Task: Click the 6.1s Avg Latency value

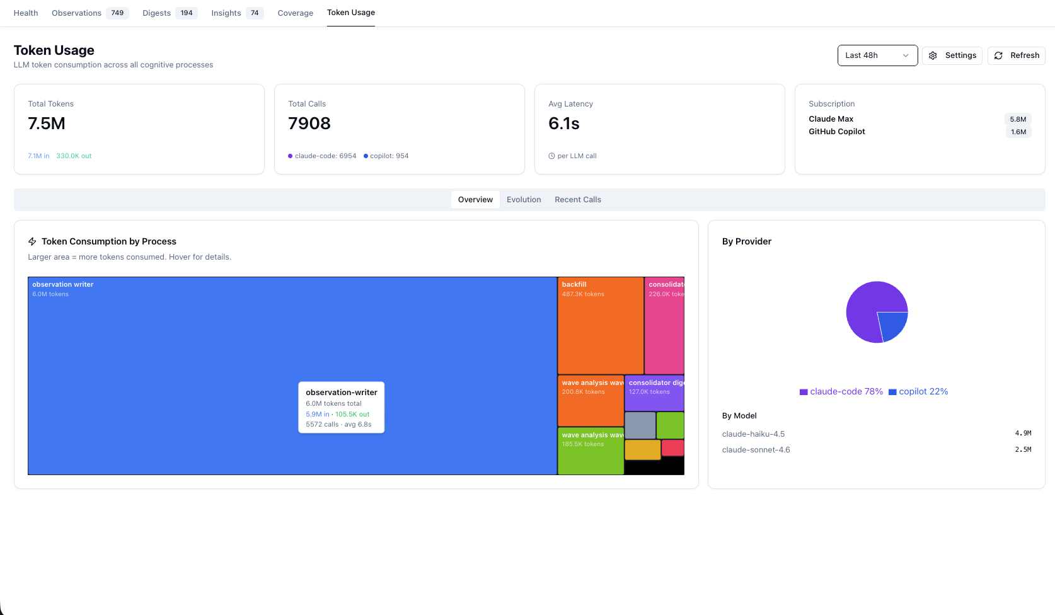Action: [x=564, y=124]
